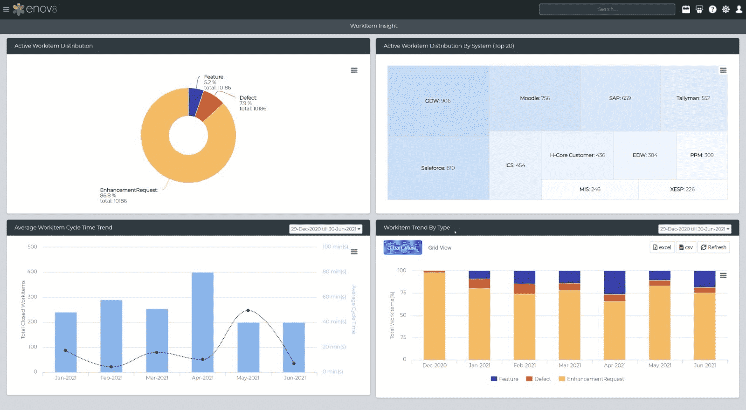Click the red-orange Defect donut slice

point(209,106)
